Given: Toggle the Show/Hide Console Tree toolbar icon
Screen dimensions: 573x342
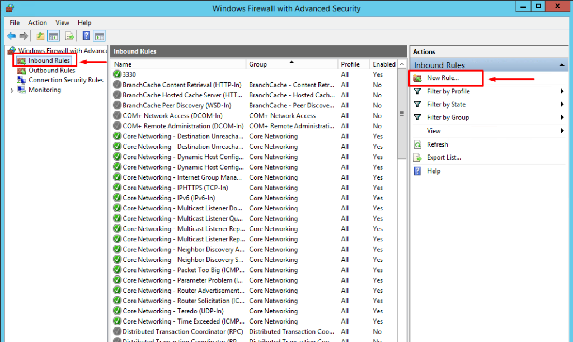Looking at the screenshot, I should (54, 36).
